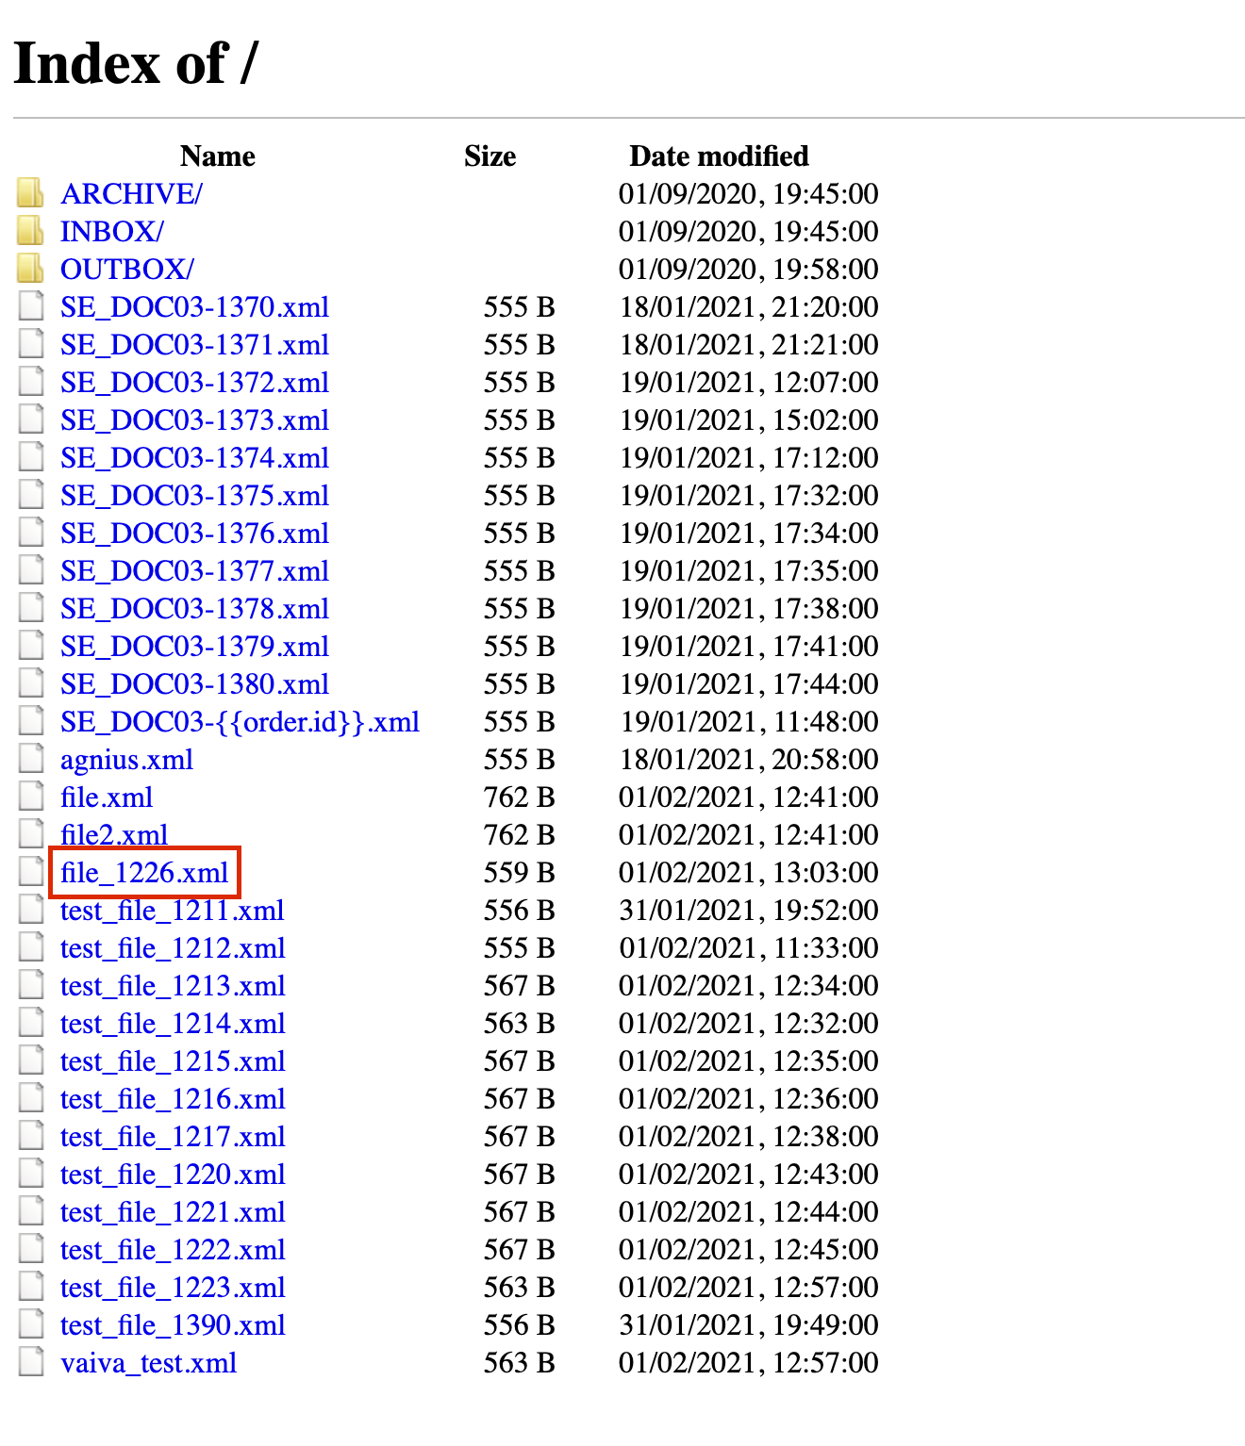This screenshot has height=1446, width=1245.
Task: Click the Date modified column header
Action: [719, 156]
